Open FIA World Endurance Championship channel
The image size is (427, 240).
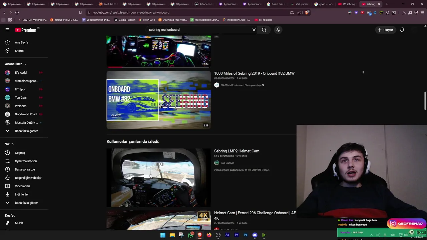coord(241,85)
